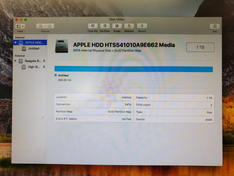234x176 pixels.
Task: Click the 1 TB capacity box
Action: [200, 47]
